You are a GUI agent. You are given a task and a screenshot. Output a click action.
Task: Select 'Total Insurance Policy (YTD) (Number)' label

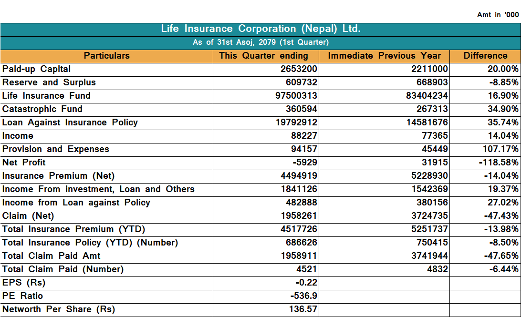pyautogui.click(x=90, y=242)
